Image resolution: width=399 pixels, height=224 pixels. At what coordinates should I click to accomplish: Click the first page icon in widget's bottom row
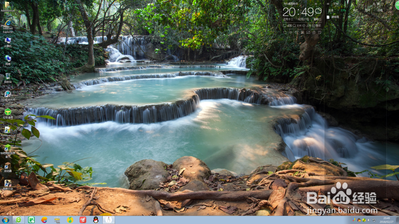(285, 33)
